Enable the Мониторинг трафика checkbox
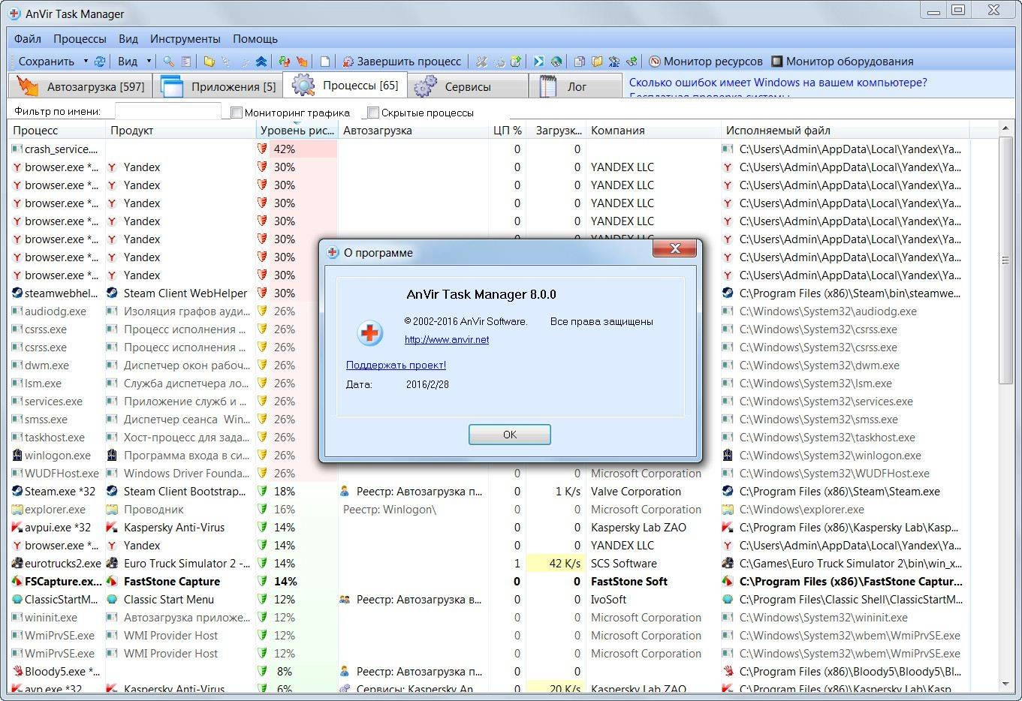The image size is (1022, 701). (x=237, y=113)
